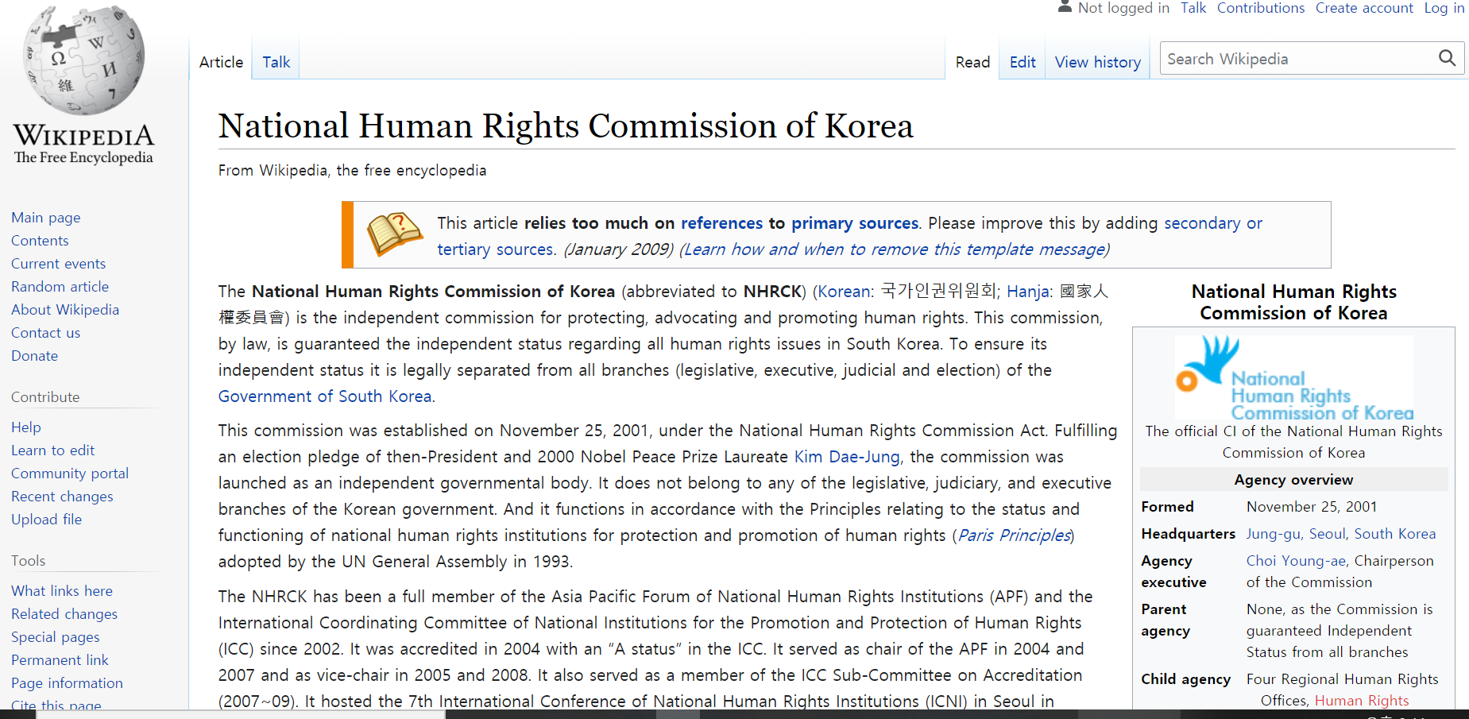Click the tertiary sources link
The image size is (1469, 719).
[x=495, y=249]
